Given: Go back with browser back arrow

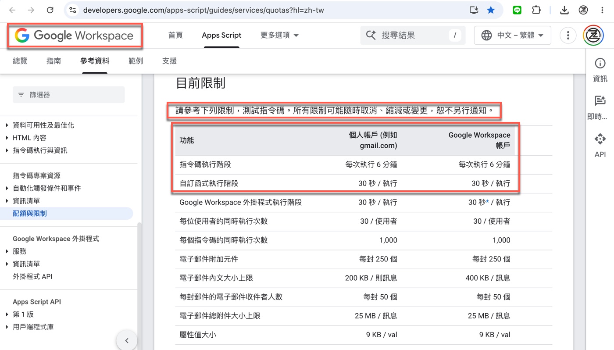Looking at the screenshot, I should [13, 10].
